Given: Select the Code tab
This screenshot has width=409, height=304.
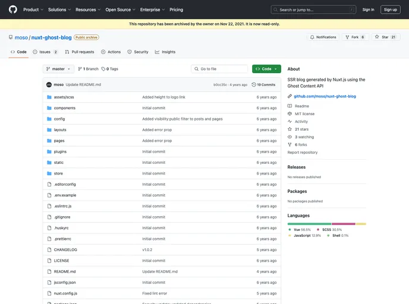Looking at the screenshot, I should pos(18,52).
